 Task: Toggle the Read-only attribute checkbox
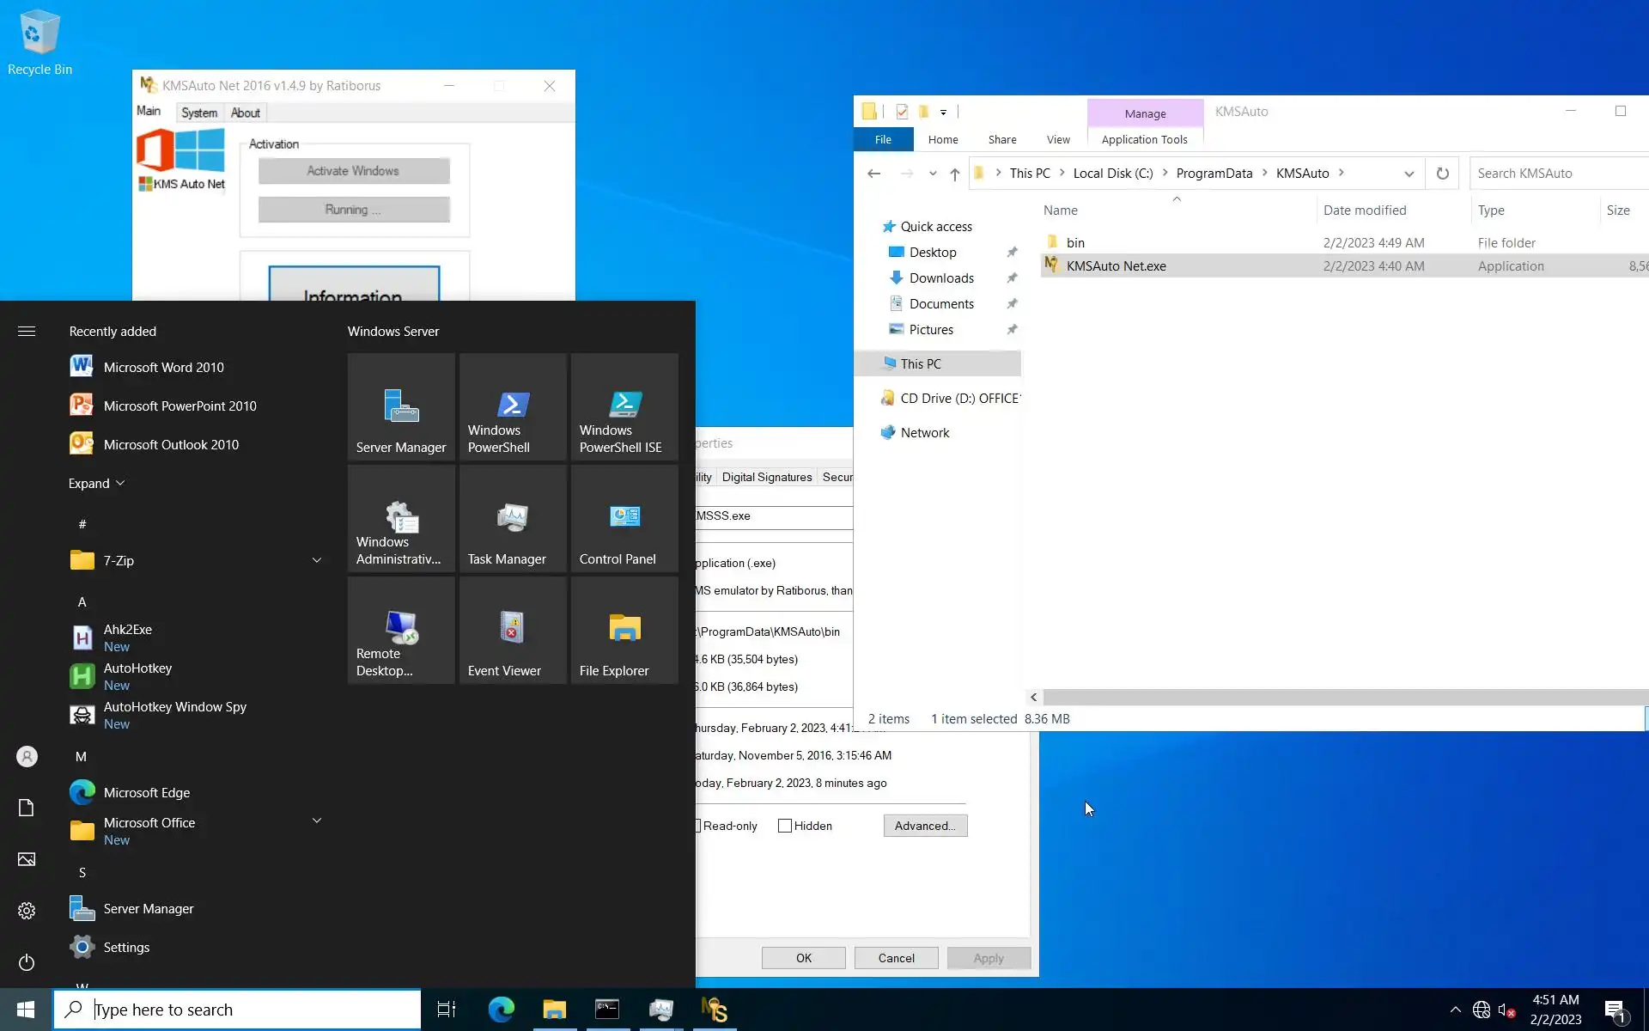[697, 826]
